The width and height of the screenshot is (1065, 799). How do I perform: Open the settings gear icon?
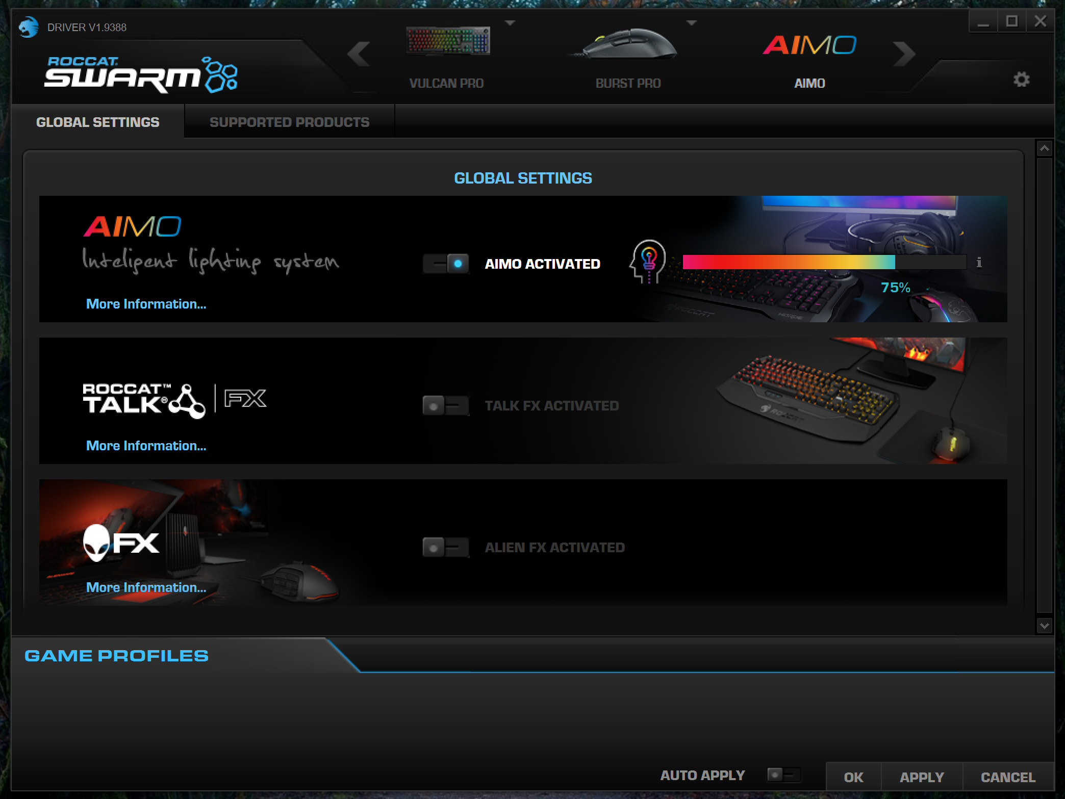pos(1021,80)
